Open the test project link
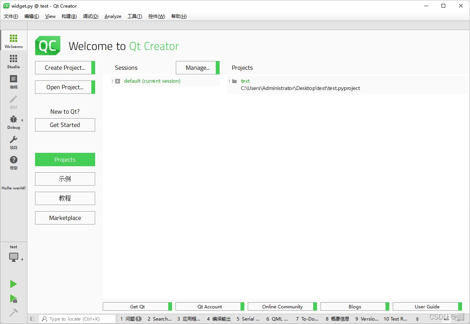 coord(245,81)
